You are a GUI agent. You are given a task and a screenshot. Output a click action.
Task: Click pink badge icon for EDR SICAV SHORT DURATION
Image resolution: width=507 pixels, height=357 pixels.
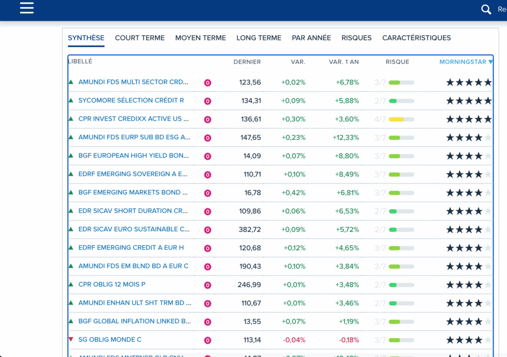pyautogui.click(x=207, y=212)
